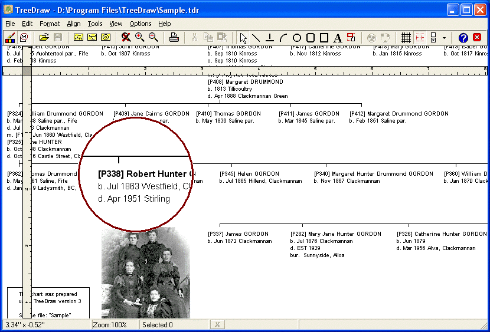Select the text tool letter A

click(338, 38)
